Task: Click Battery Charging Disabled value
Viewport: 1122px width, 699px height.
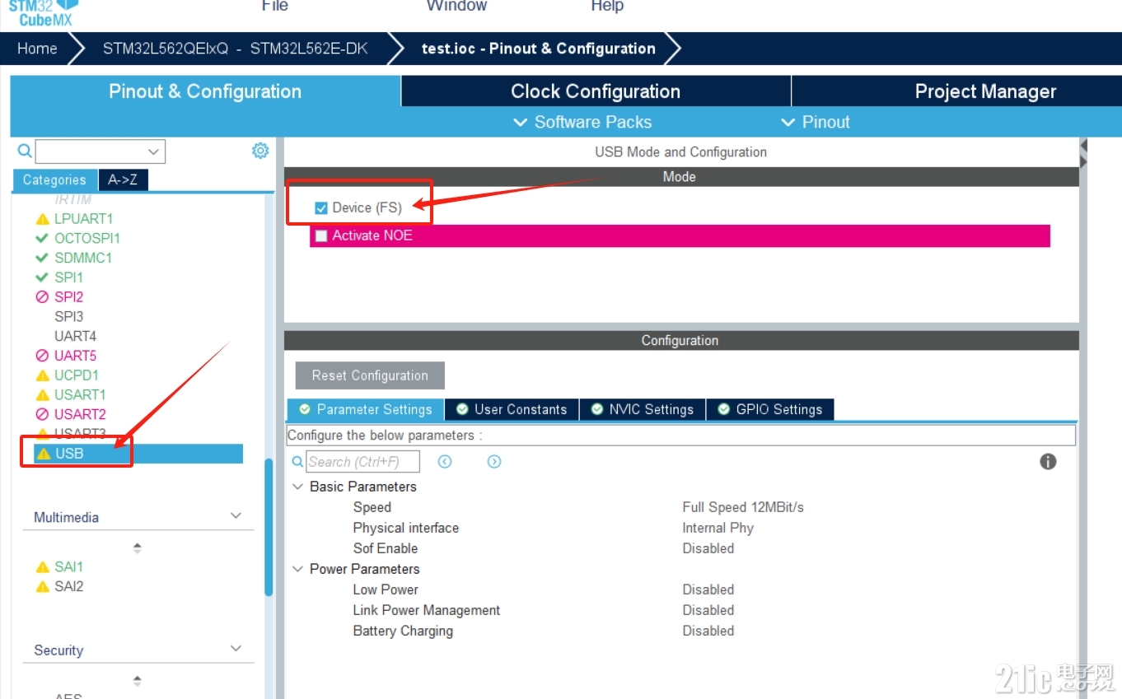Action: (x=708, y=631)
